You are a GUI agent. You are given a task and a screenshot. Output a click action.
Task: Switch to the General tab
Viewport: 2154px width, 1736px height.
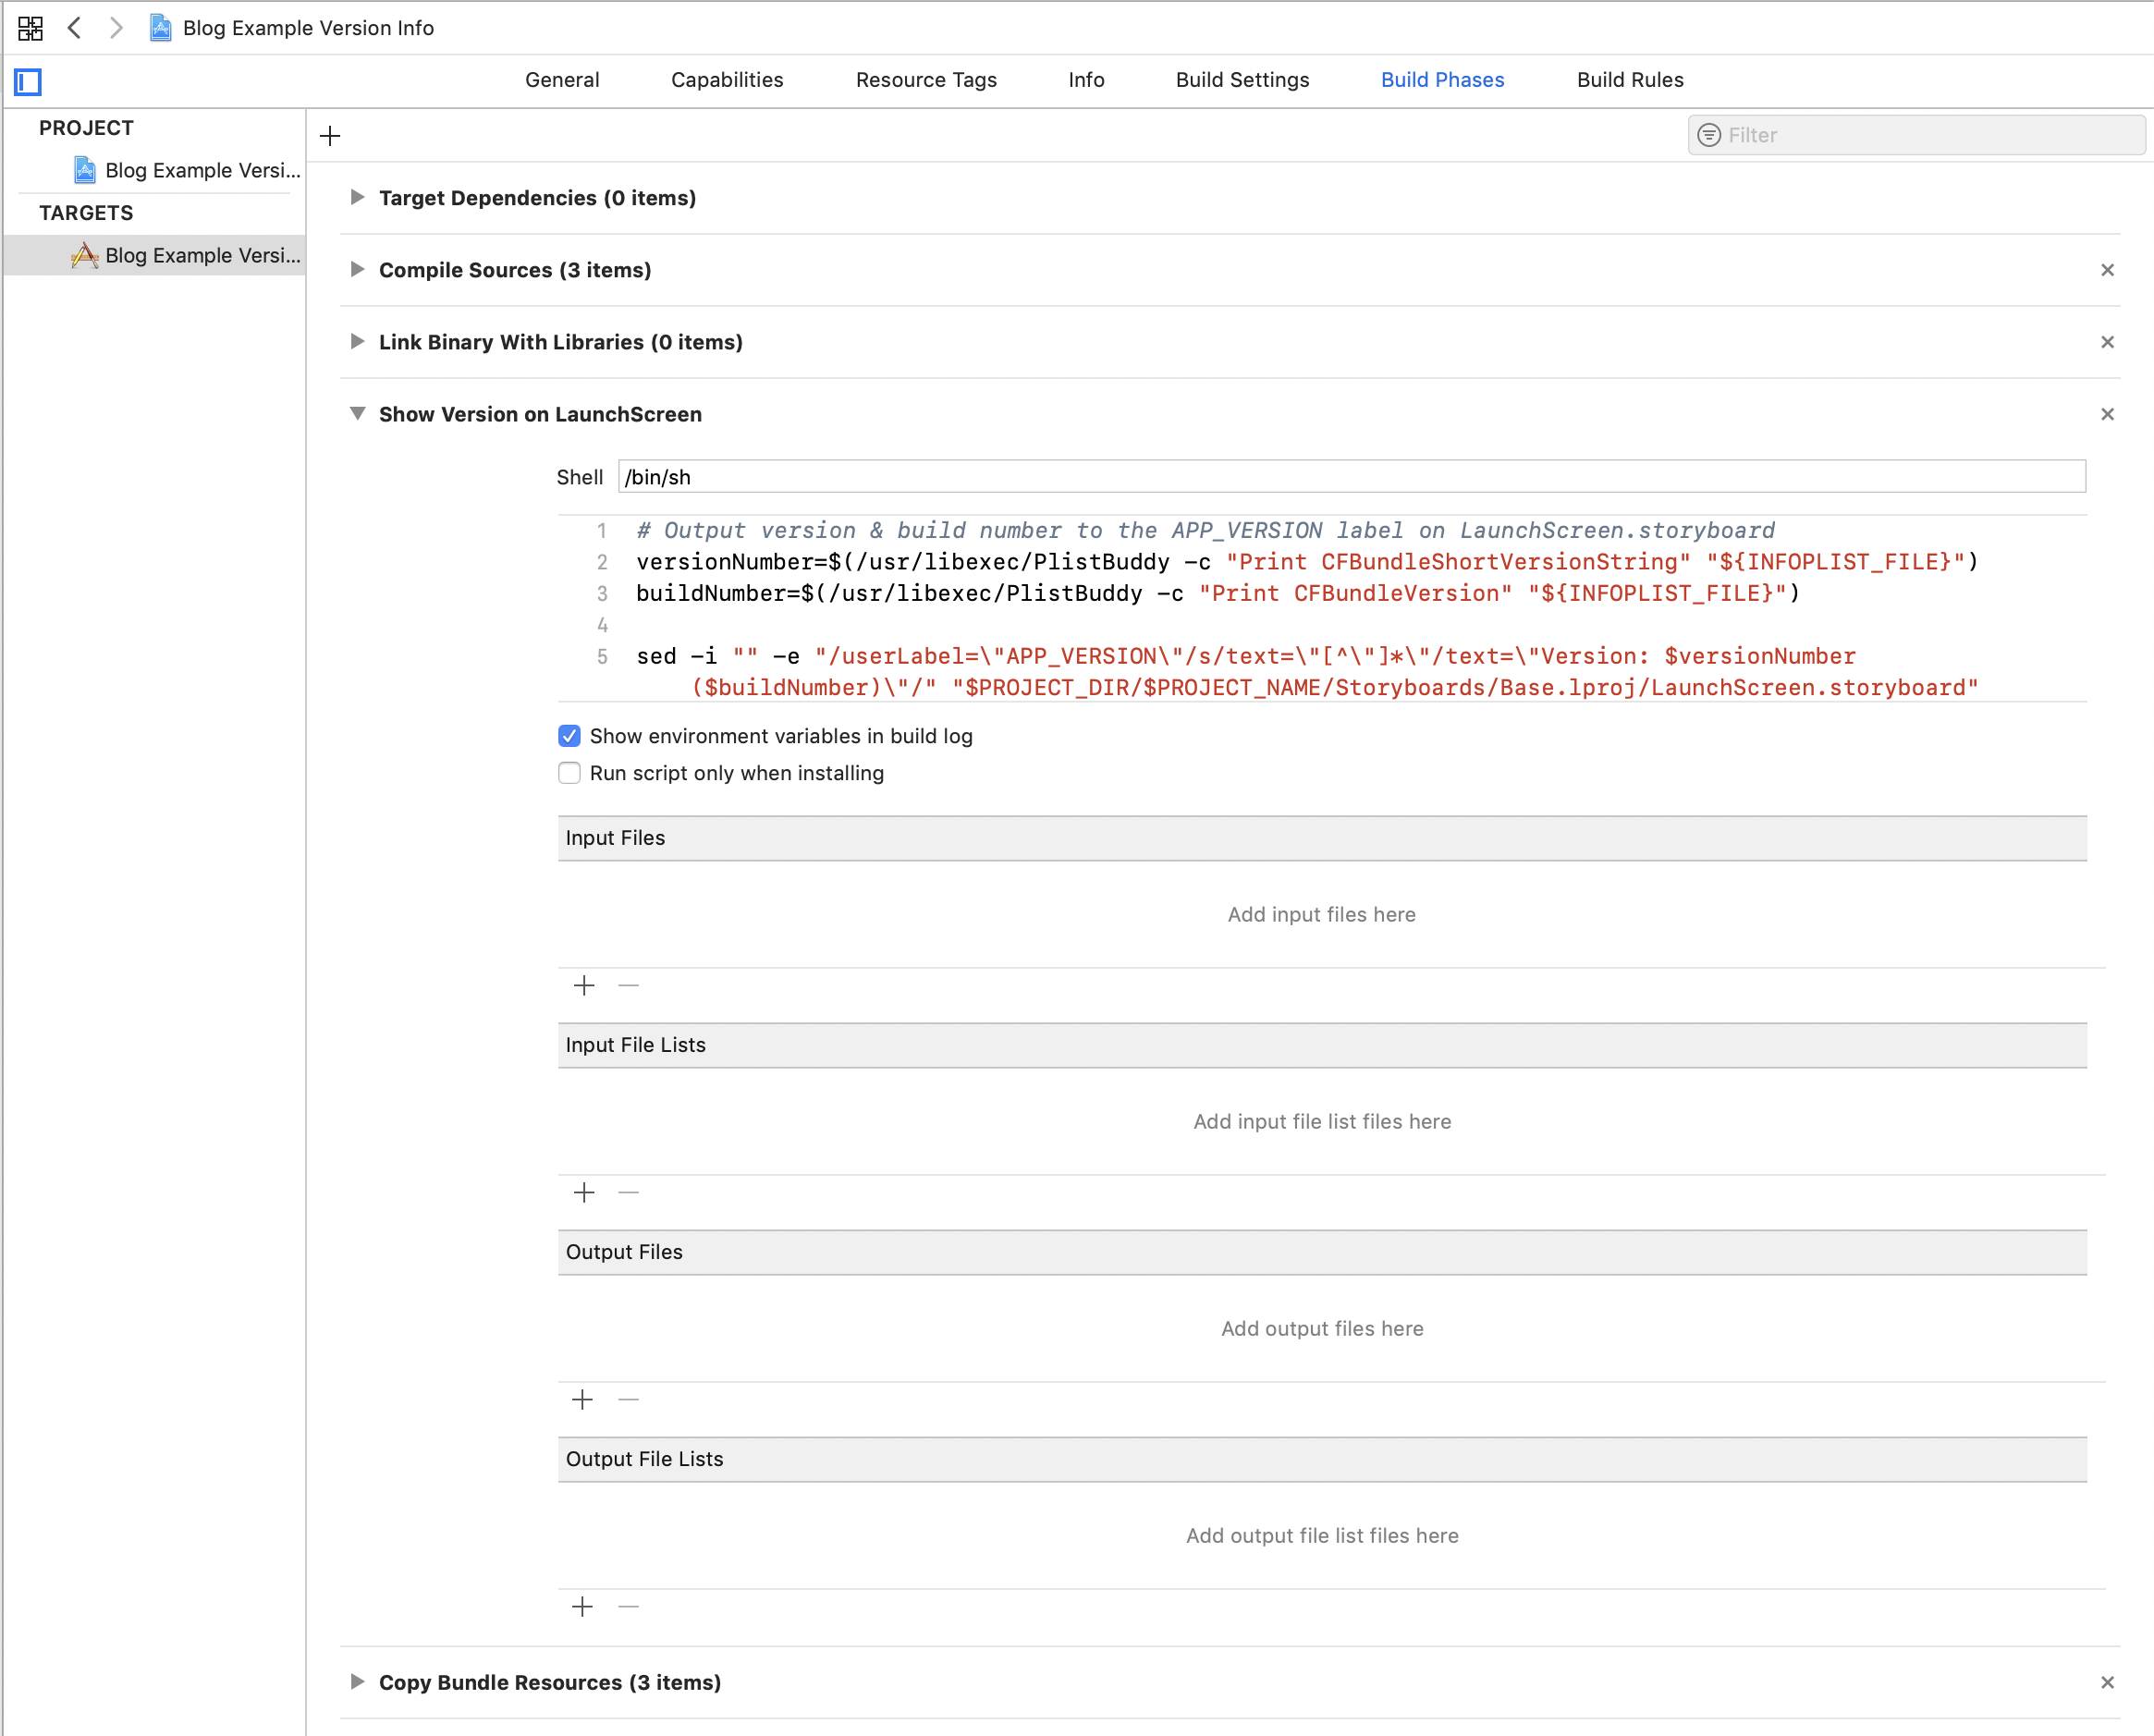click(562, 80)
